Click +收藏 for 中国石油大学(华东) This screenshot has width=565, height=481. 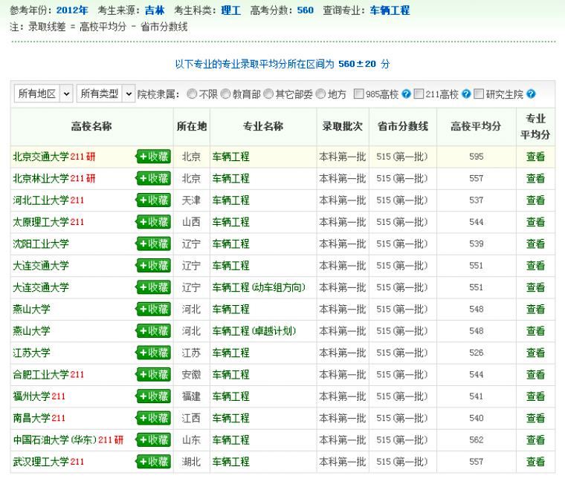(x=153, y=440)
